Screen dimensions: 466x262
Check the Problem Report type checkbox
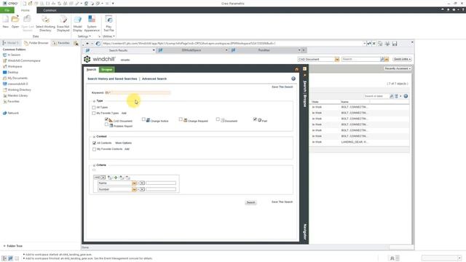click(x=106, y=124)
